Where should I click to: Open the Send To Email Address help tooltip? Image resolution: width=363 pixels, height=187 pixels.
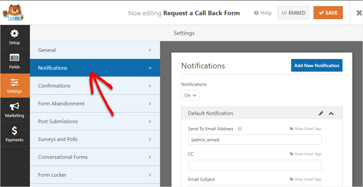point(239,129)
